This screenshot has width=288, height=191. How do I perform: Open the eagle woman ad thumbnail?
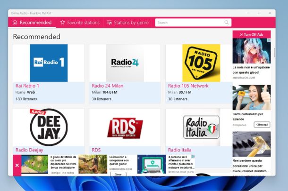pos(93,164)
